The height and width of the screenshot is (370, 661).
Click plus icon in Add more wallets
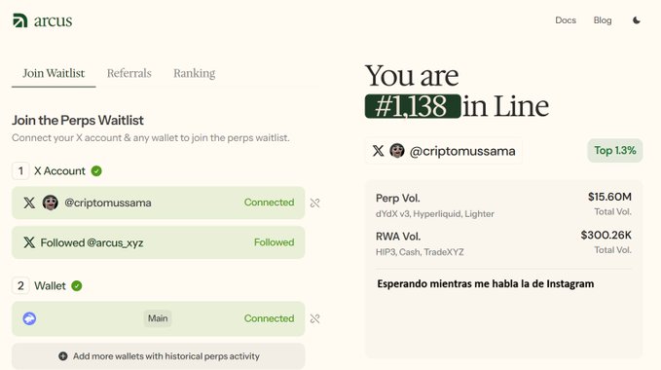[63, 356]
